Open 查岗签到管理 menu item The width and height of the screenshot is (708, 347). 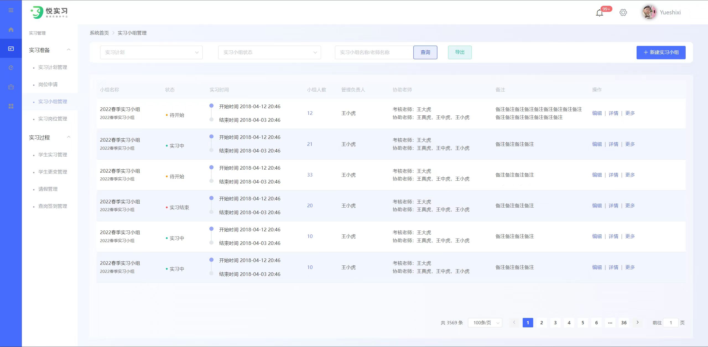coord(53,206)
